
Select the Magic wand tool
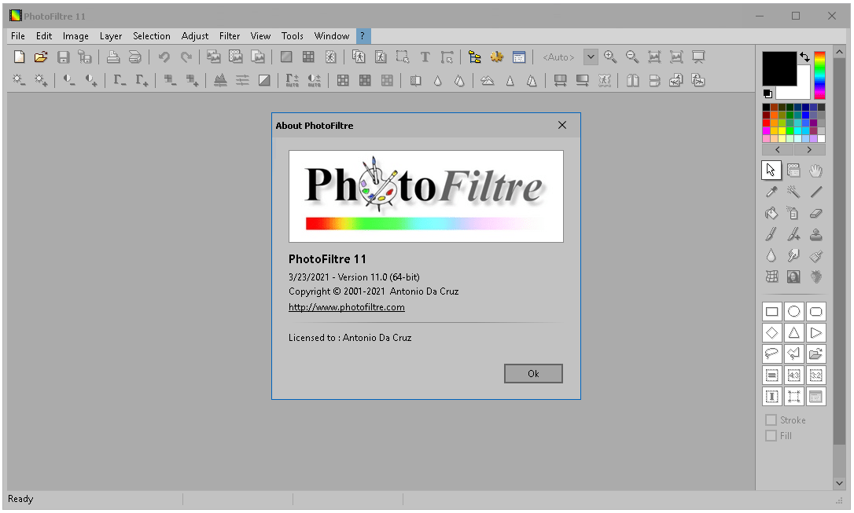click(793, 192)
